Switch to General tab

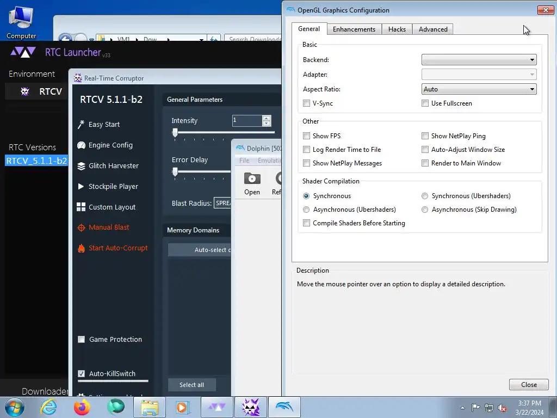pyautogui.click(x=309, y=29)
